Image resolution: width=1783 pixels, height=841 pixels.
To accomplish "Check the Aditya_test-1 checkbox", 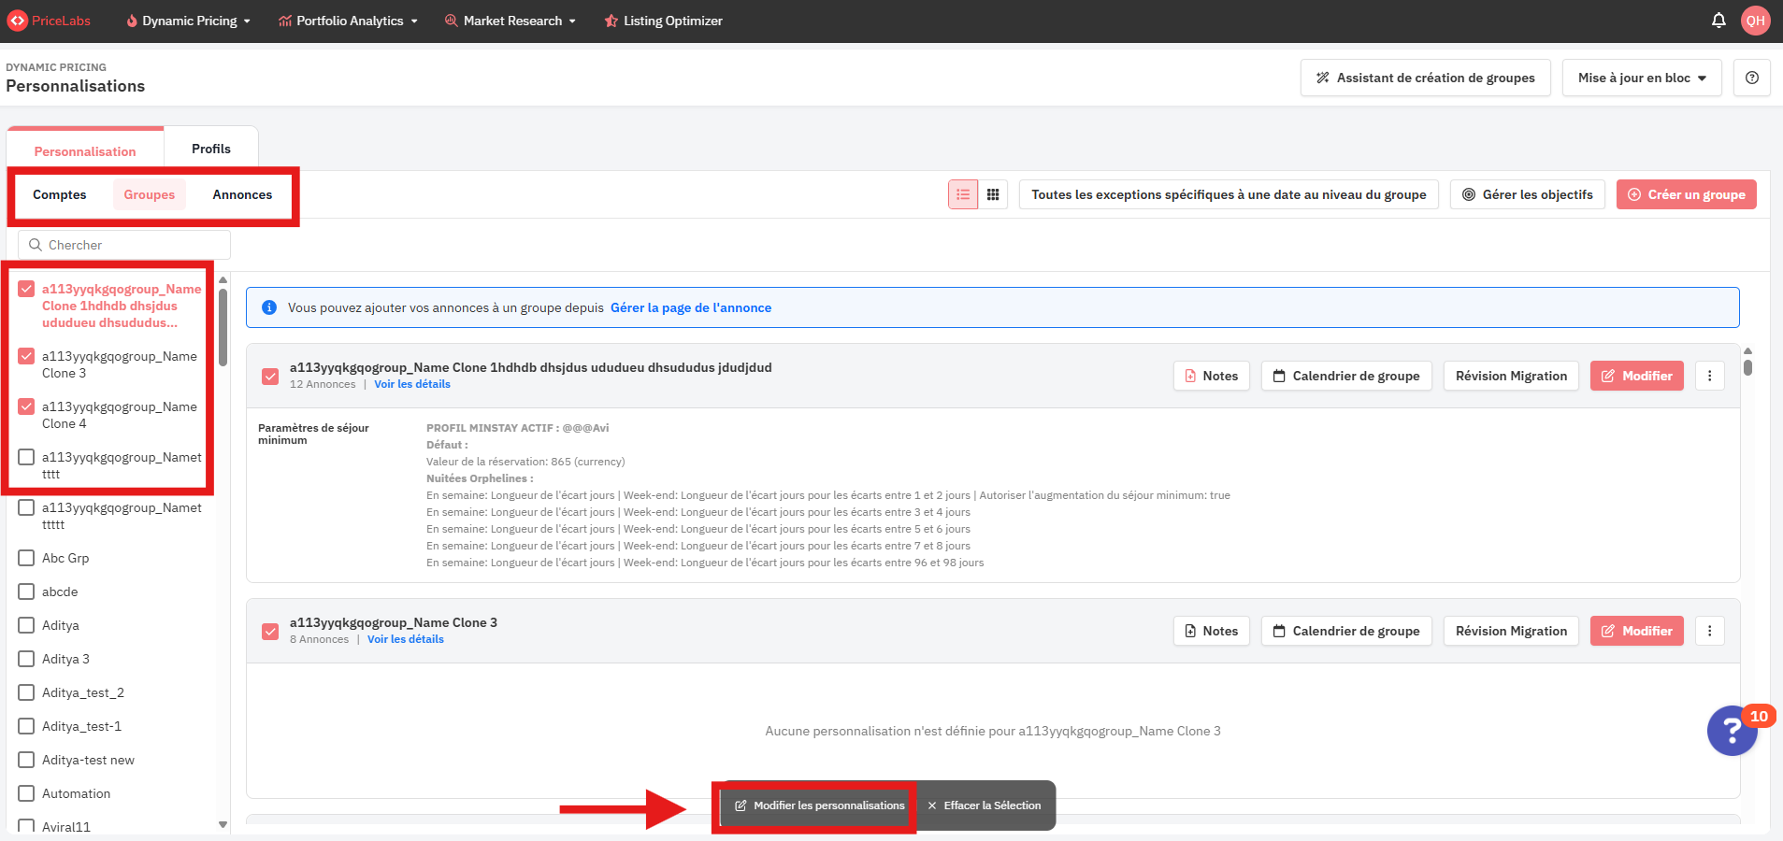I will [x=26, y=726].
